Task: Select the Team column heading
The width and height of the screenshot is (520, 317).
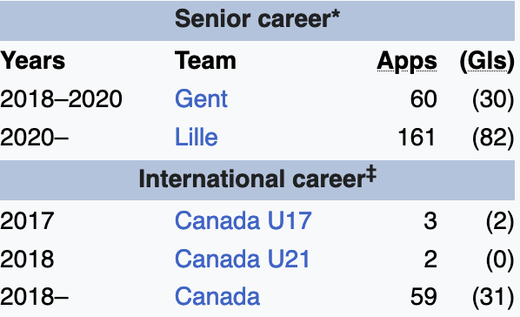Action: tap(205, 61)
